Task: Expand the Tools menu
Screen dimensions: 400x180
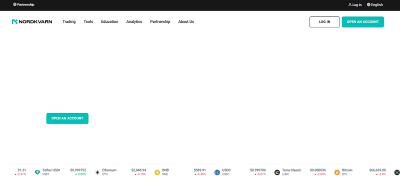Action: click(88, 21)
